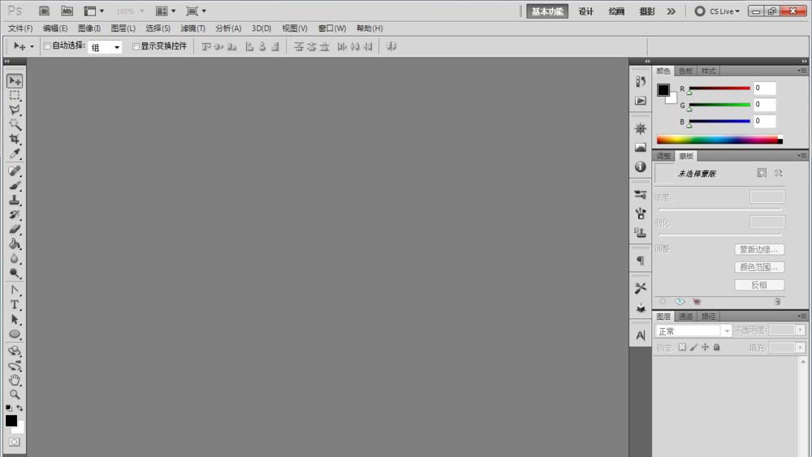Select the Pen tool
This screenshot has height=457, width=812.
(x=15, y=291)
